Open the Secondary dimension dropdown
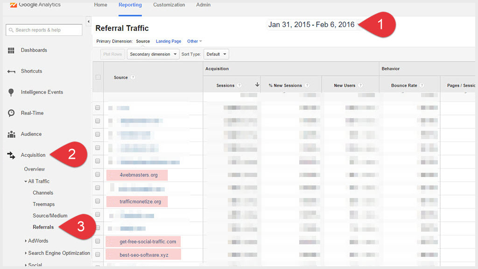 pos(153,54)
